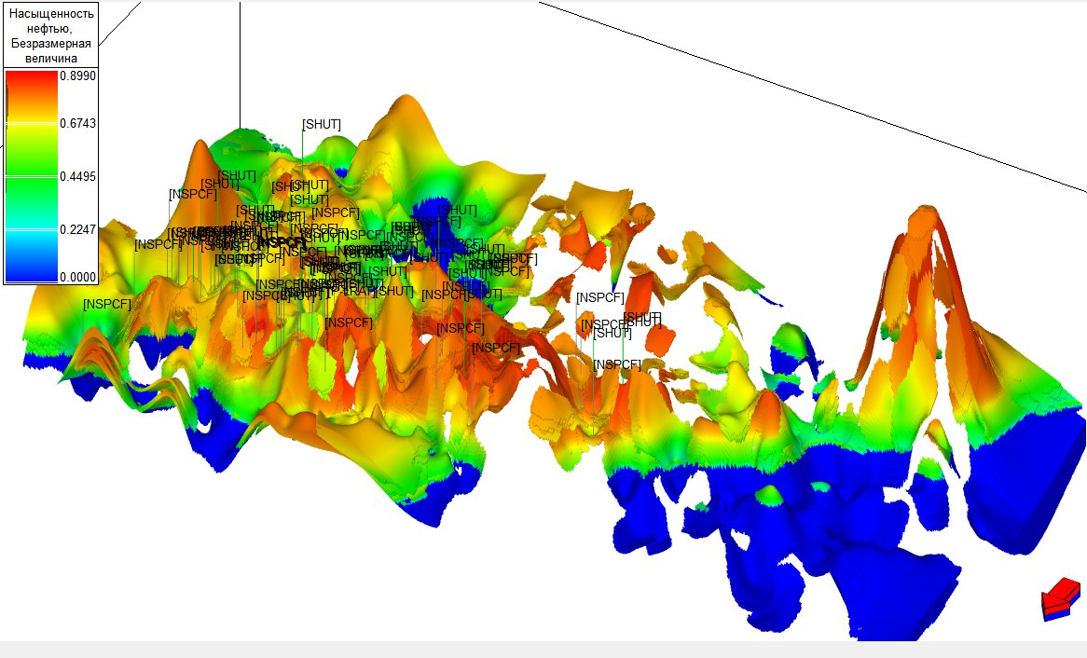This screenshot has width=1087, height=658.
Task: Select the 0.2247 legend value
Action: [x=78, y=229]
